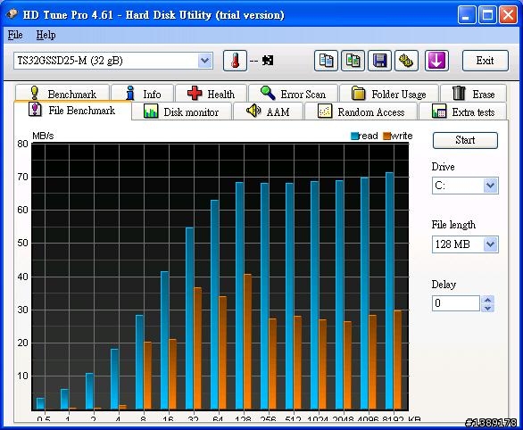Copy text results to clipboard icon

(x=326, y=61)
